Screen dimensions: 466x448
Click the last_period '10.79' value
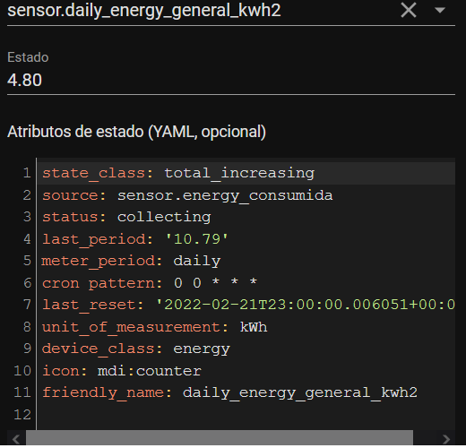196,239
